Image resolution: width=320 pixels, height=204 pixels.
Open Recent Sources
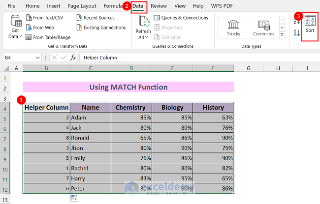[80, 18]
